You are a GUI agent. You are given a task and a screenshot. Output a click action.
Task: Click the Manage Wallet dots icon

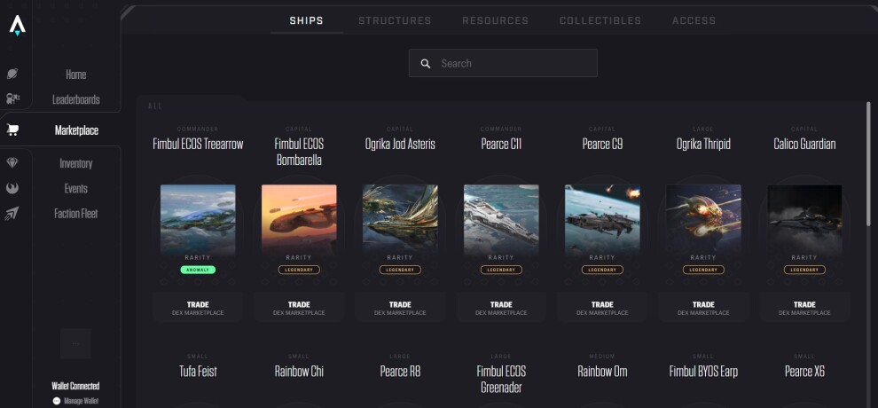point(57,401)
